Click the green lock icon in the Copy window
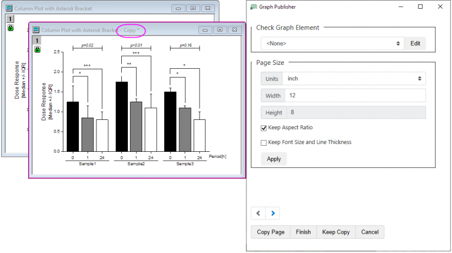 point(37,50)
